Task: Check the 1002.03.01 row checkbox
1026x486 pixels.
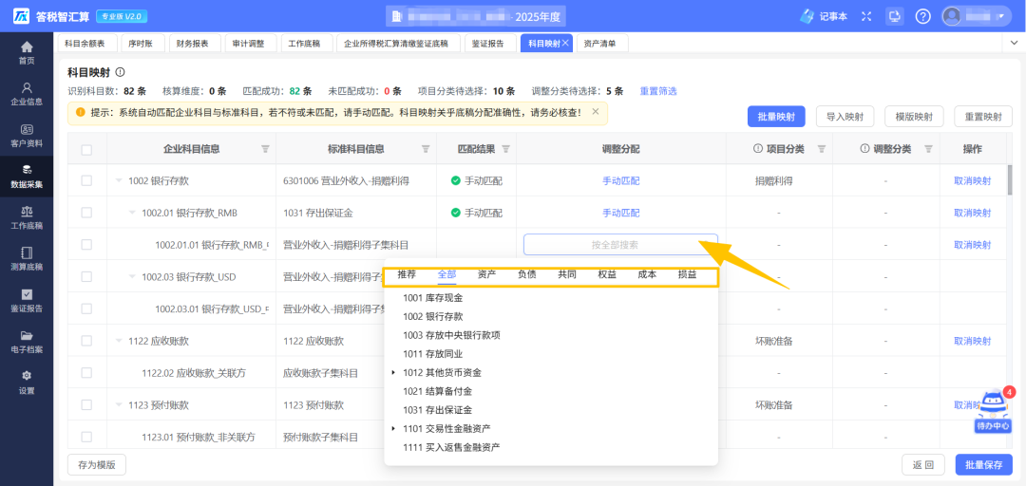Action: [x=86, y=308]
